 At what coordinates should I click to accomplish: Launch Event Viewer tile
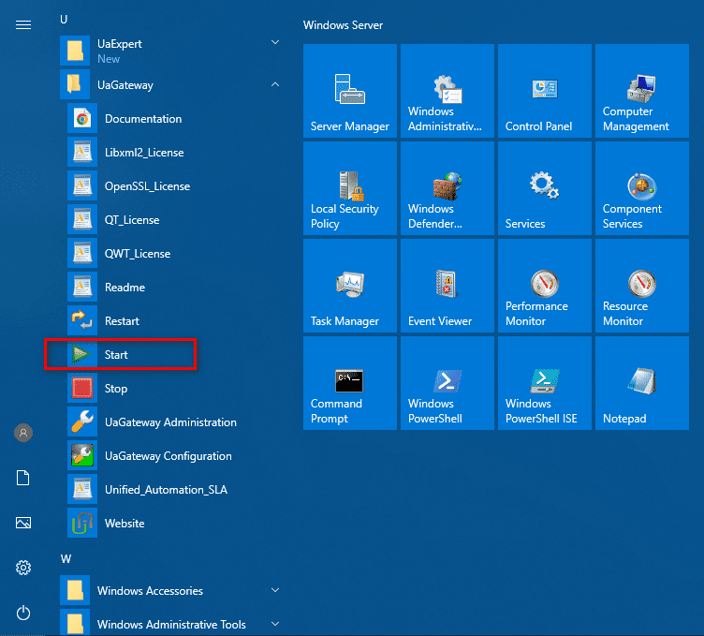click(447, 286)
